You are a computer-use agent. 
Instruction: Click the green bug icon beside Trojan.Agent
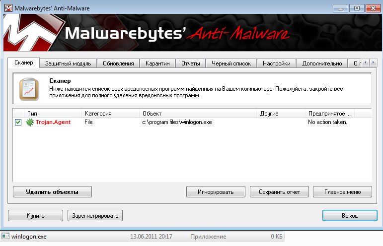(30, 122)
